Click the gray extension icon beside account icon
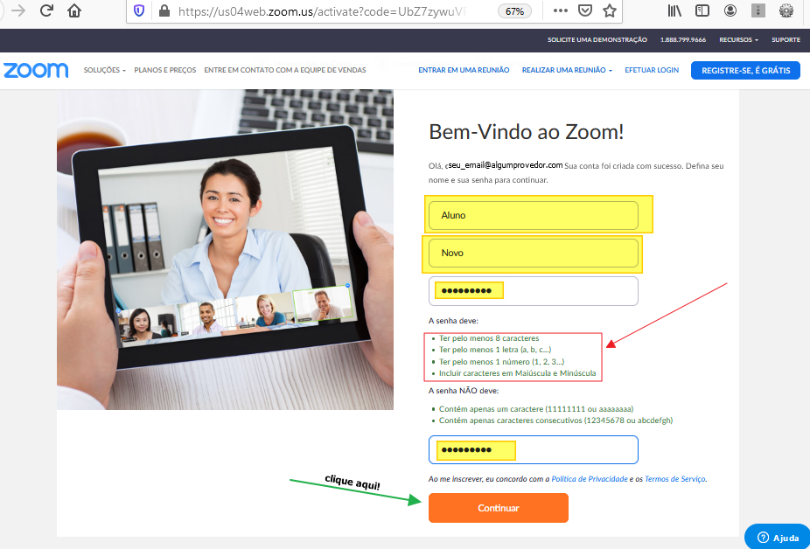Image resolution: width=810 pixels, height=549 pixels. 758,10
